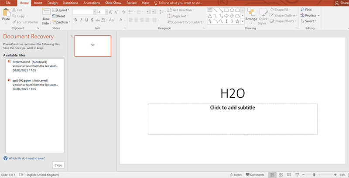This screenshot has width=349, height=178.
Task: Select the text box shape in gallery
Action: tap(210, 10)
